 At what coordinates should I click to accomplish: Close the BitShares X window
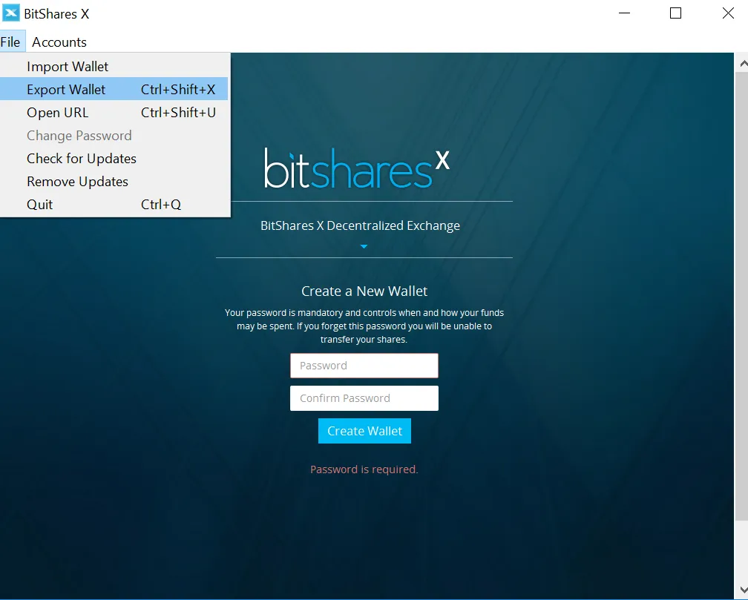pos(728,13)
